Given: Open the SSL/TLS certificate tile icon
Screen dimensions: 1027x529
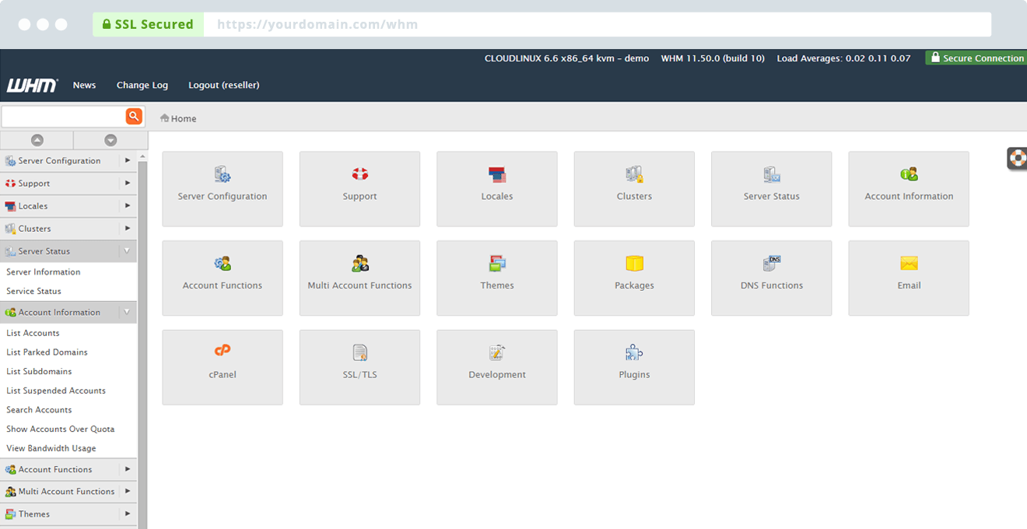Looking at the screenshot, I should [359, 352].
